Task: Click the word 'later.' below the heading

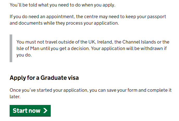Action: [x=15, y=97]
